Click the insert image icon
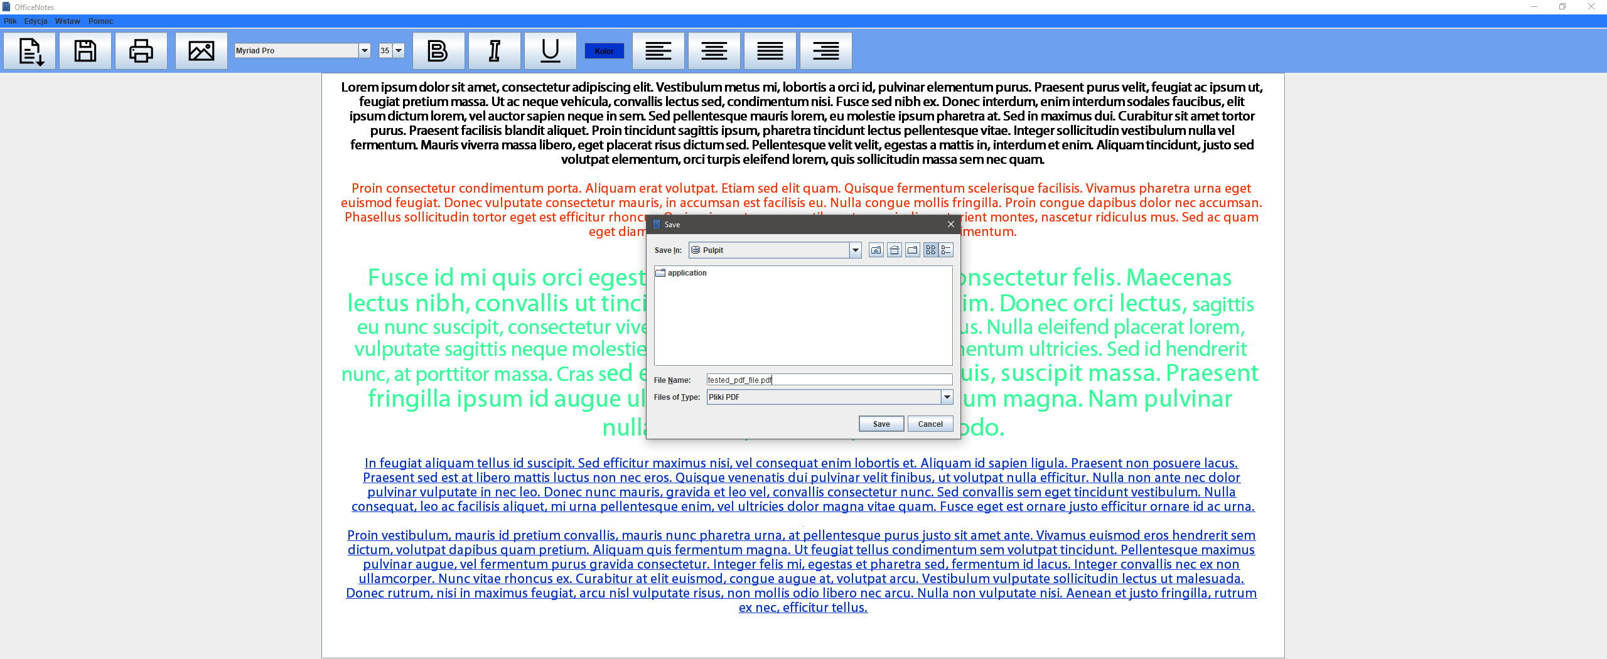This screenshot has width=1607, height=659. [x=202, y=51]
